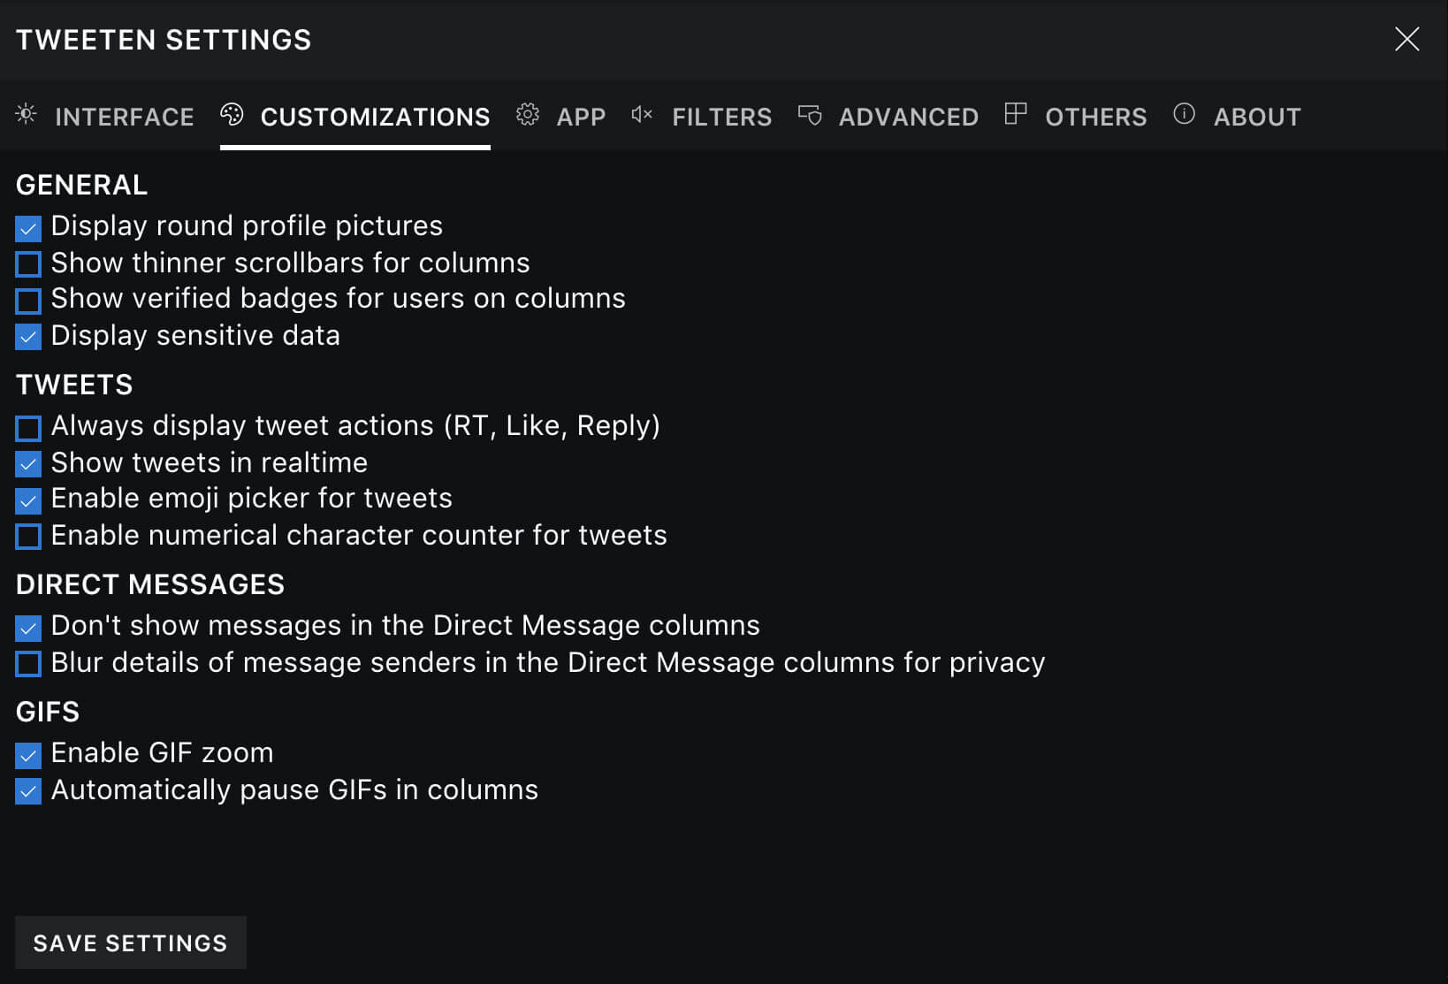Enable numerical character counter for tweets
The width and height of the screenshot is (1448, 984).
pyautogui.click(x=28, y=537)
